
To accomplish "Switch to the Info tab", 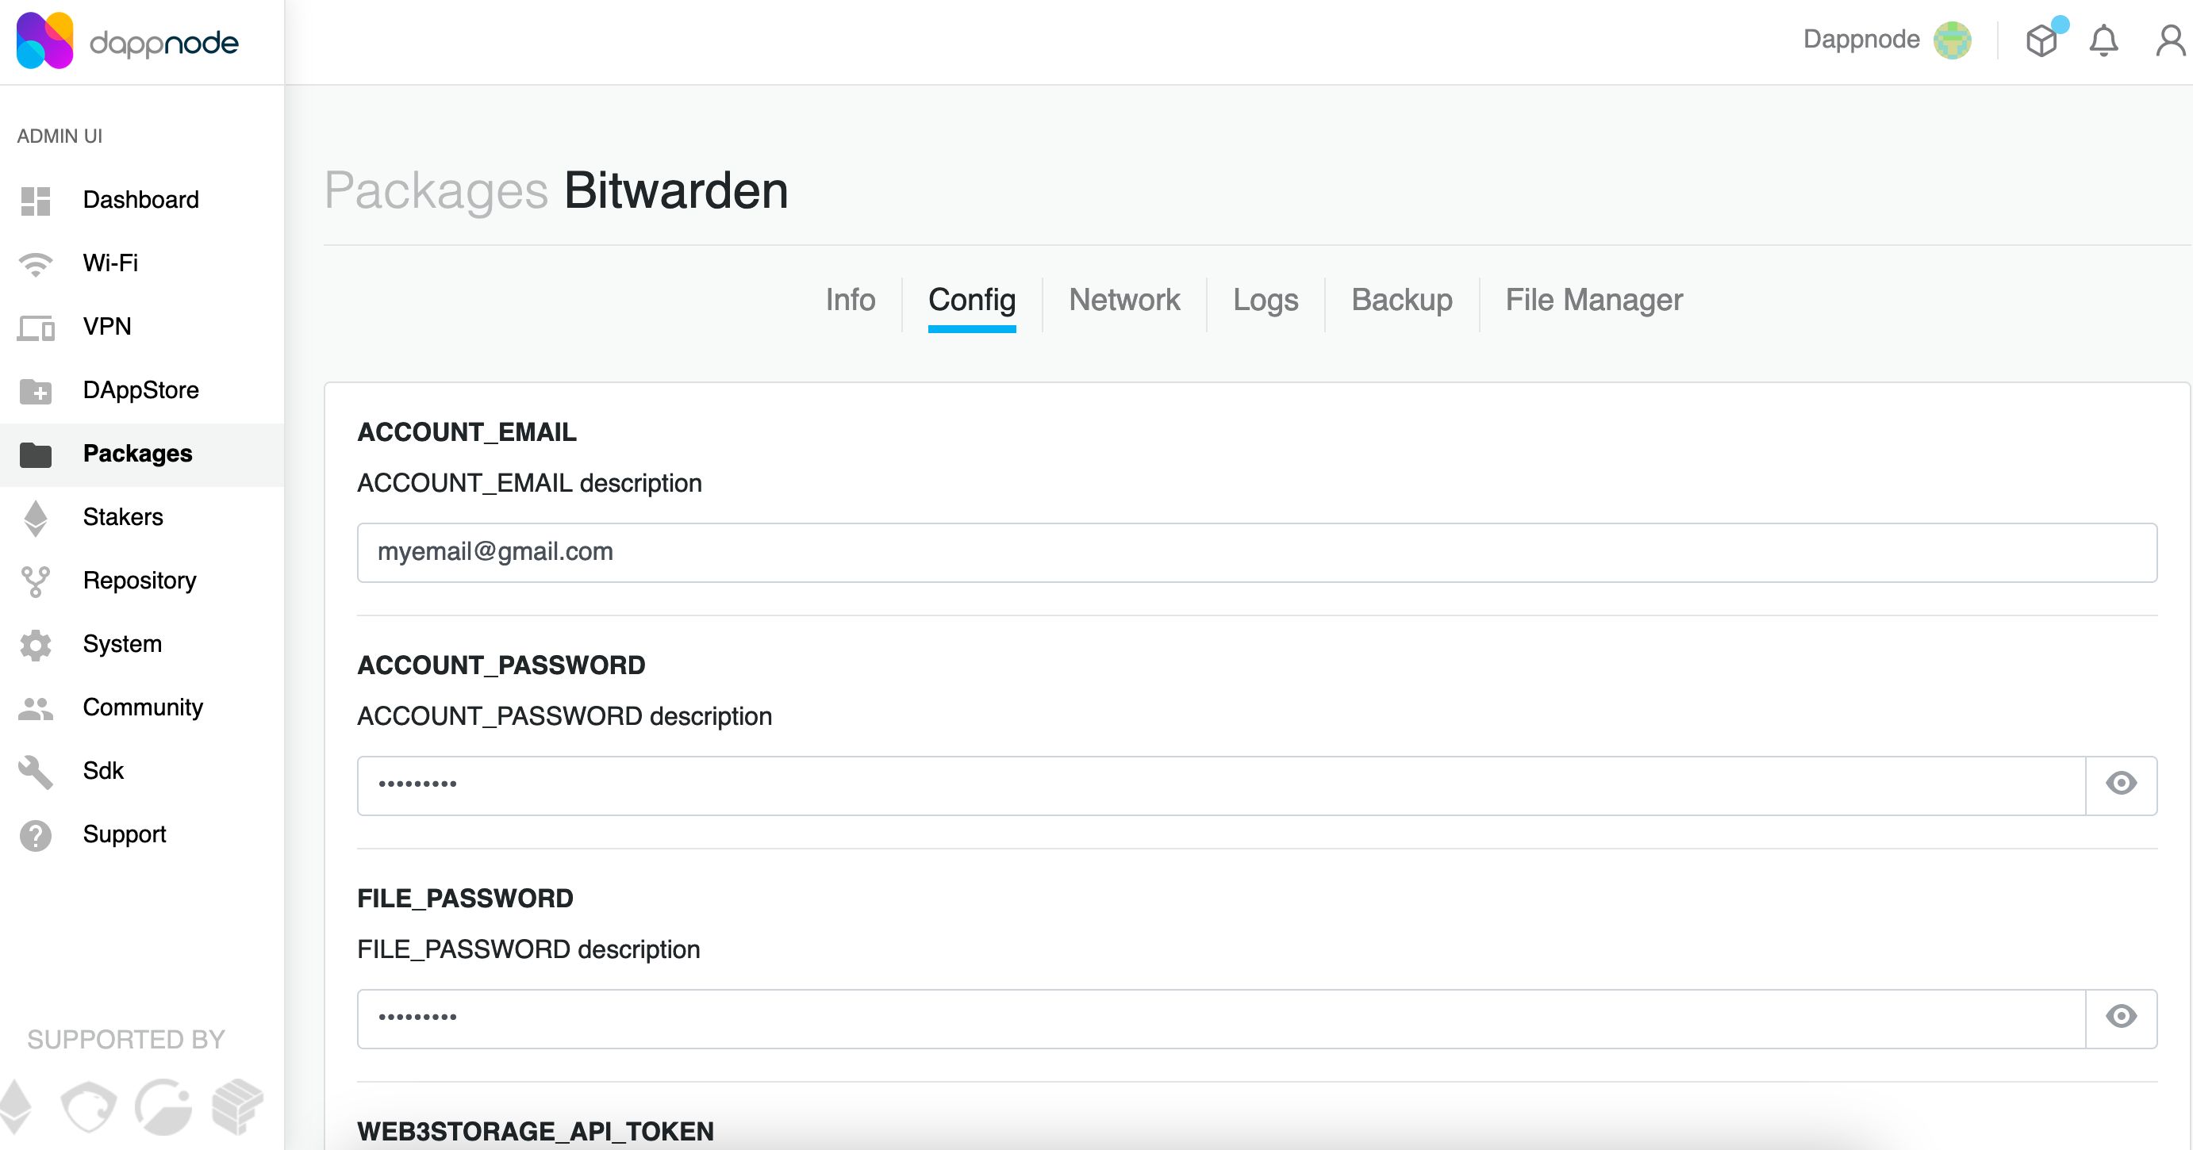I will click(850, 301).
